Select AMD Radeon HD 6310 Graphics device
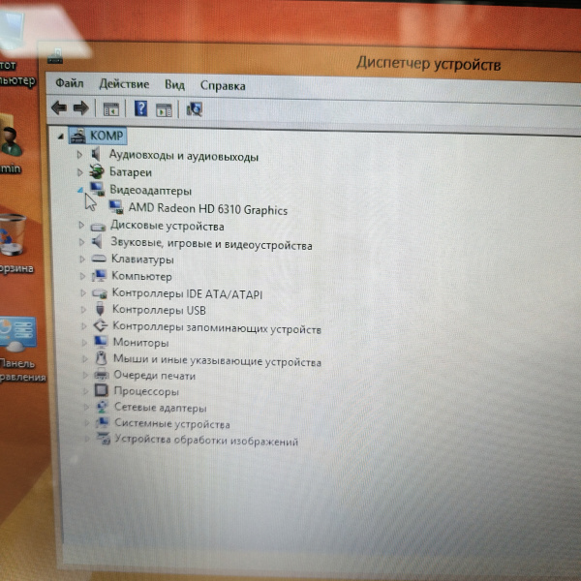This screenshot has width=581, height=581. pyautogui.click(x=207, y=209)
